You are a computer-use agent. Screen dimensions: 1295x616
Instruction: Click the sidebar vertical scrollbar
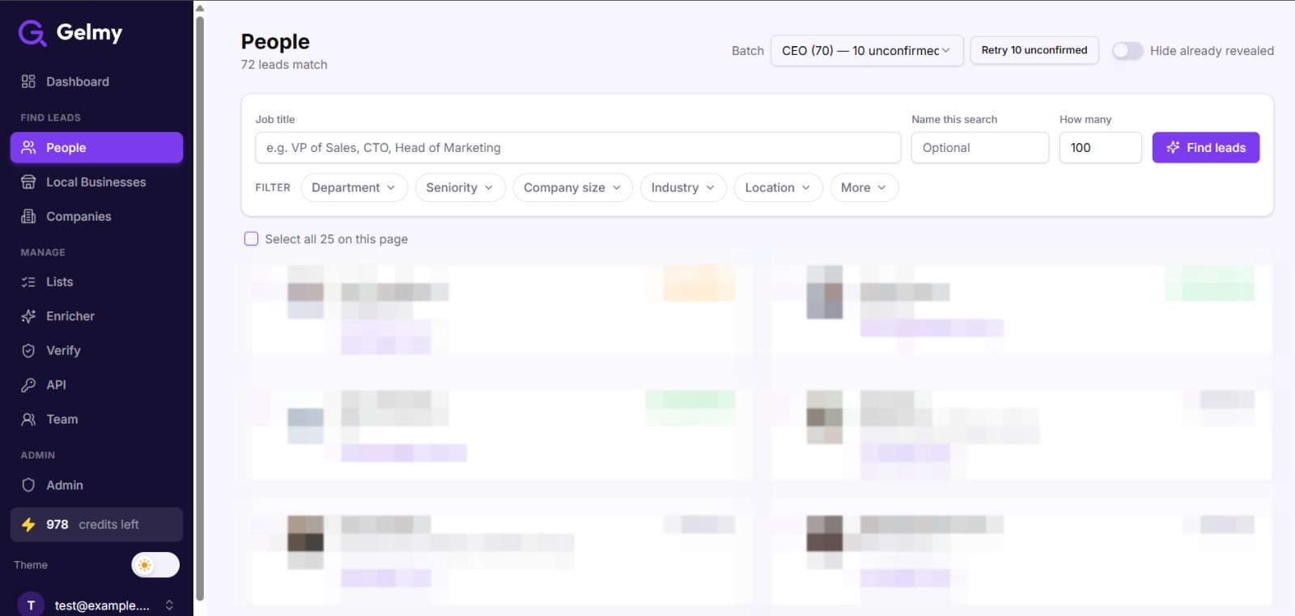pos(200,307)
